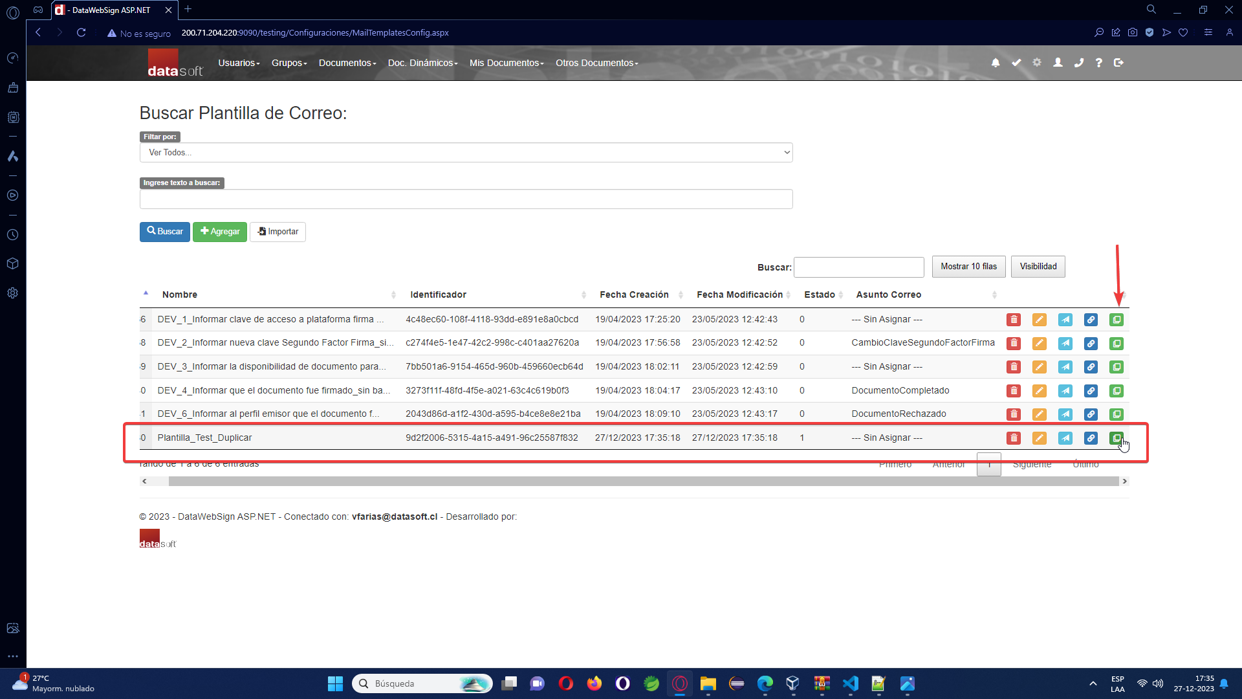Open the Documentos menu

click(347, 63)
